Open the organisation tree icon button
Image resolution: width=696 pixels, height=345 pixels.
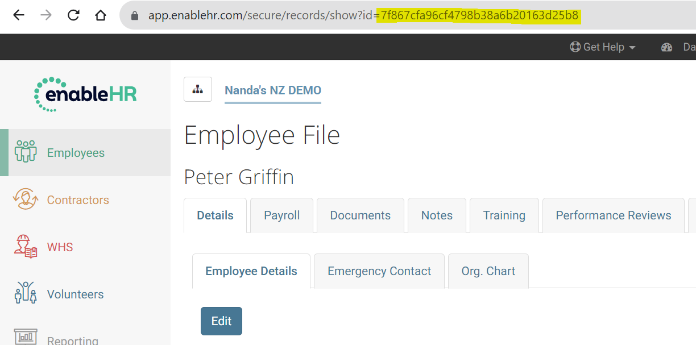[x=198, y=89]
